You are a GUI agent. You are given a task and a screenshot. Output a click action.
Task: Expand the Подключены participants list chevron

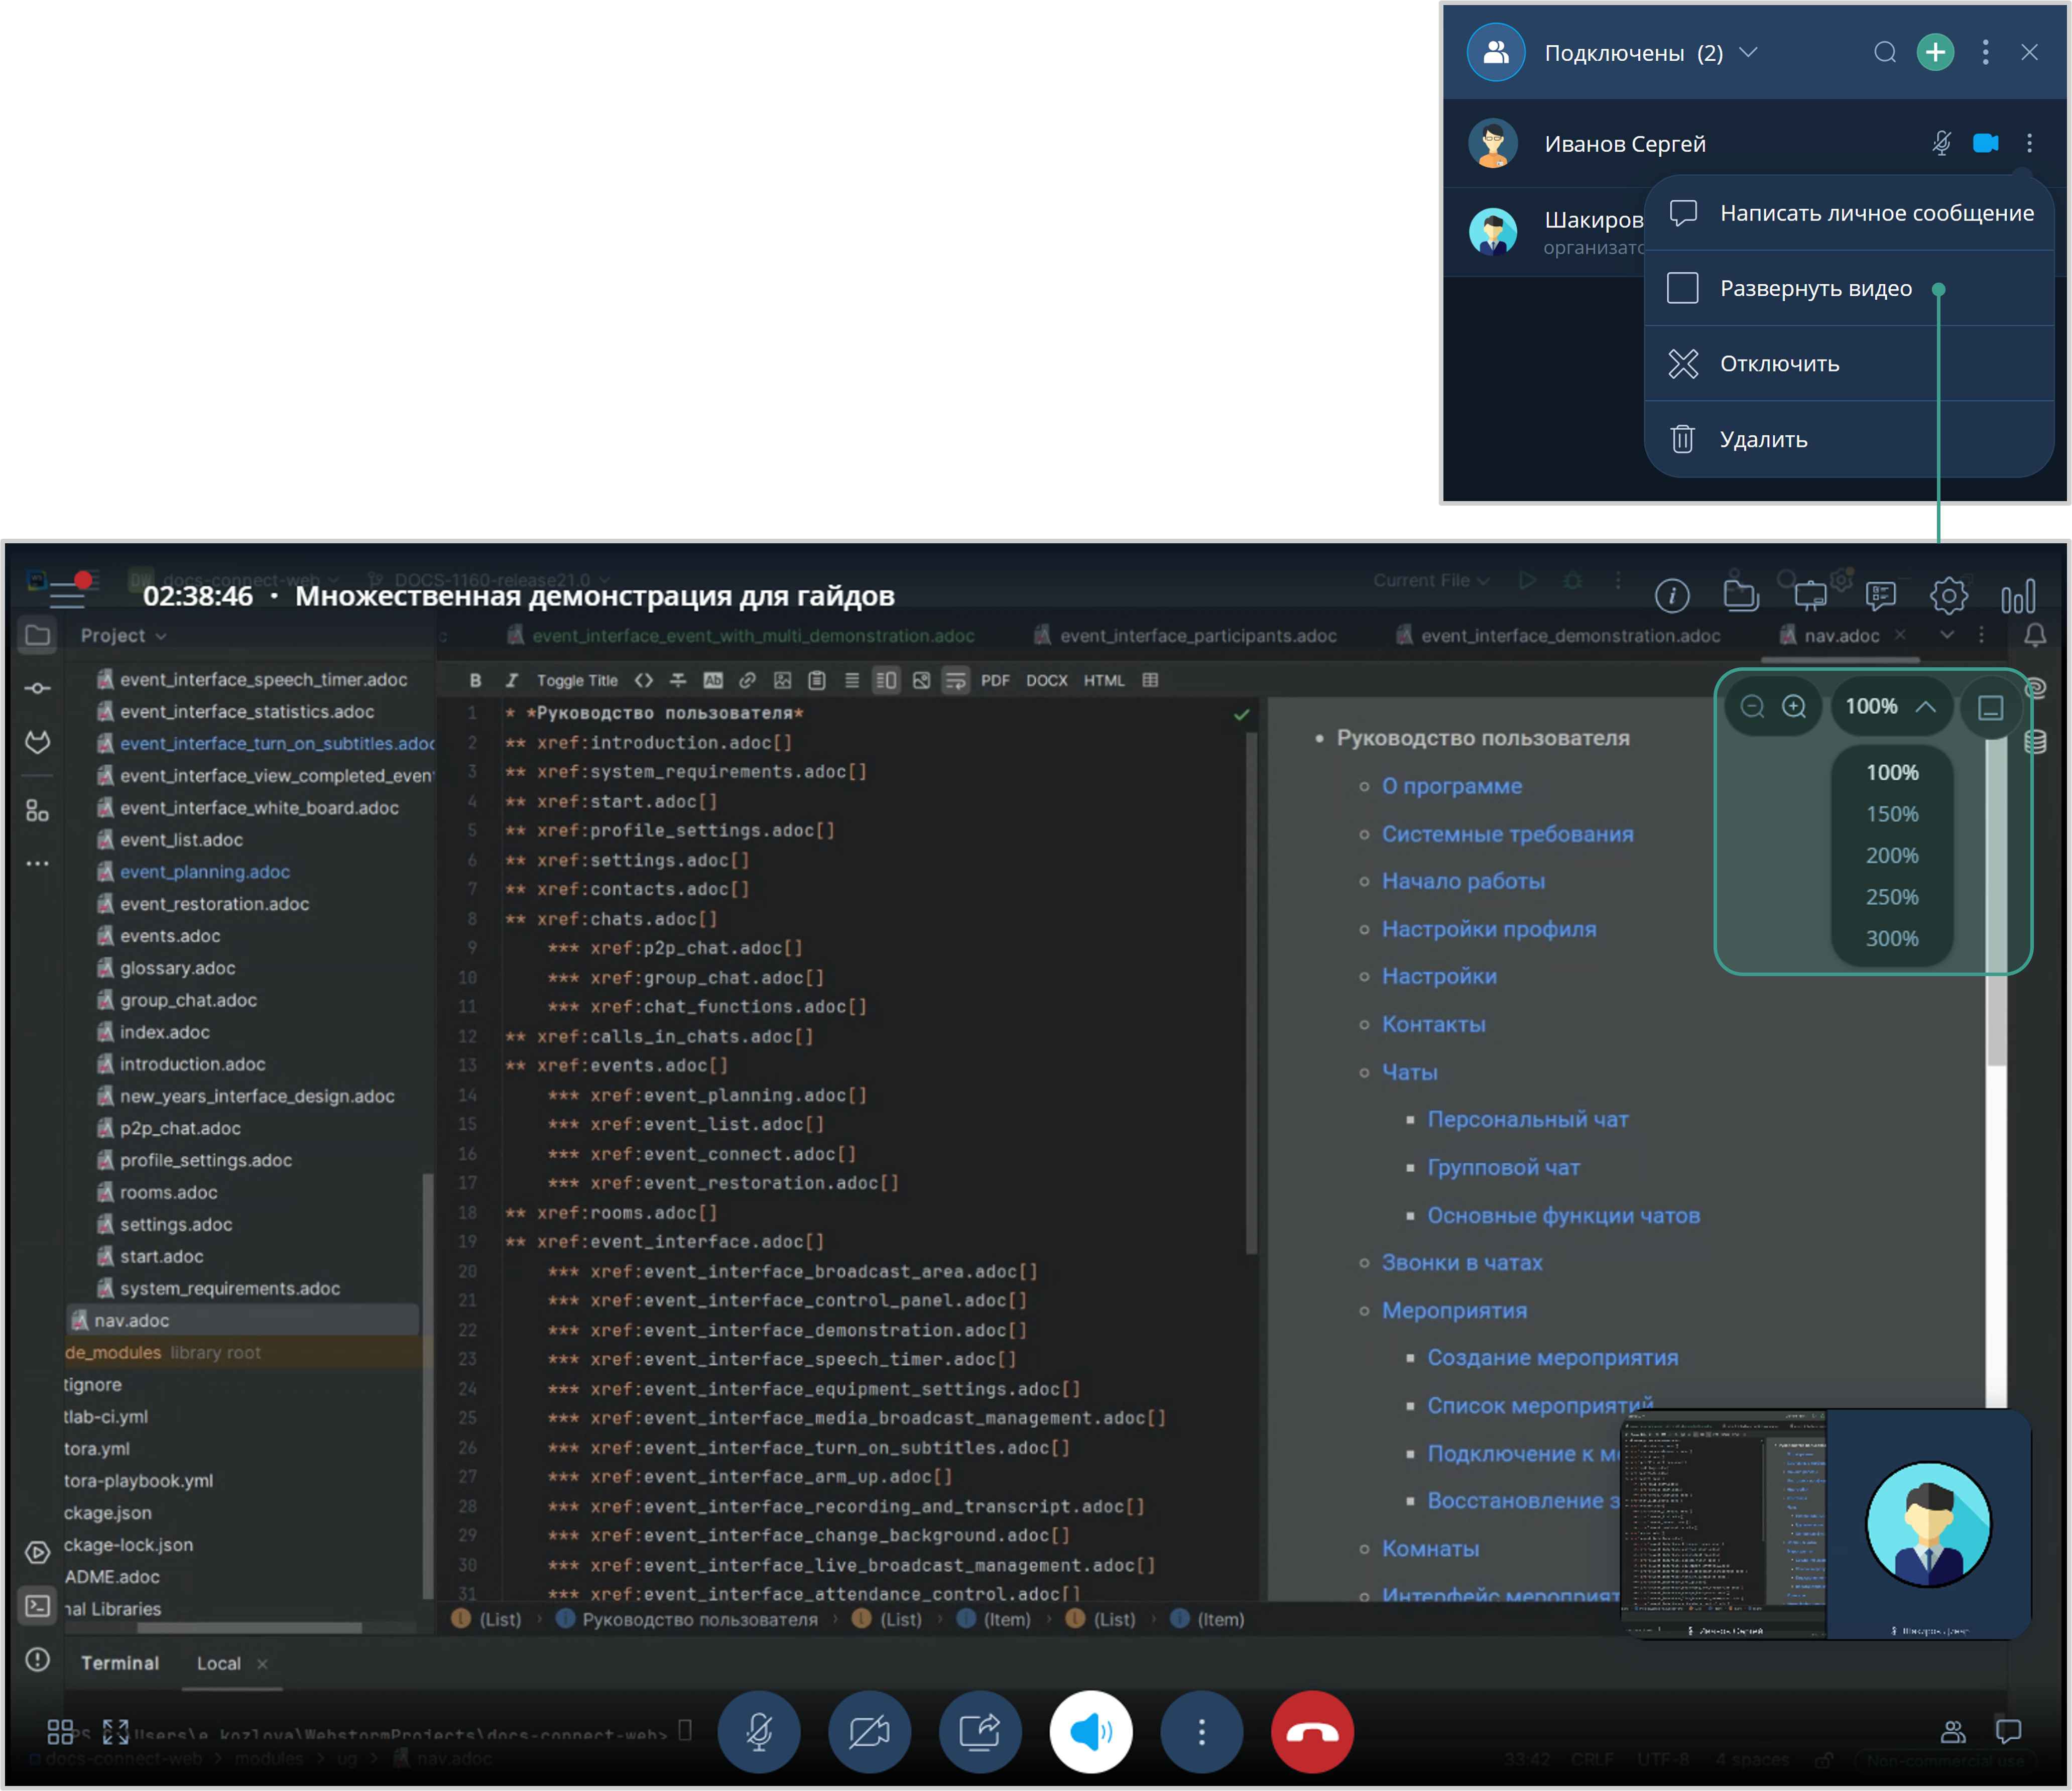(x=1748, y=52)
